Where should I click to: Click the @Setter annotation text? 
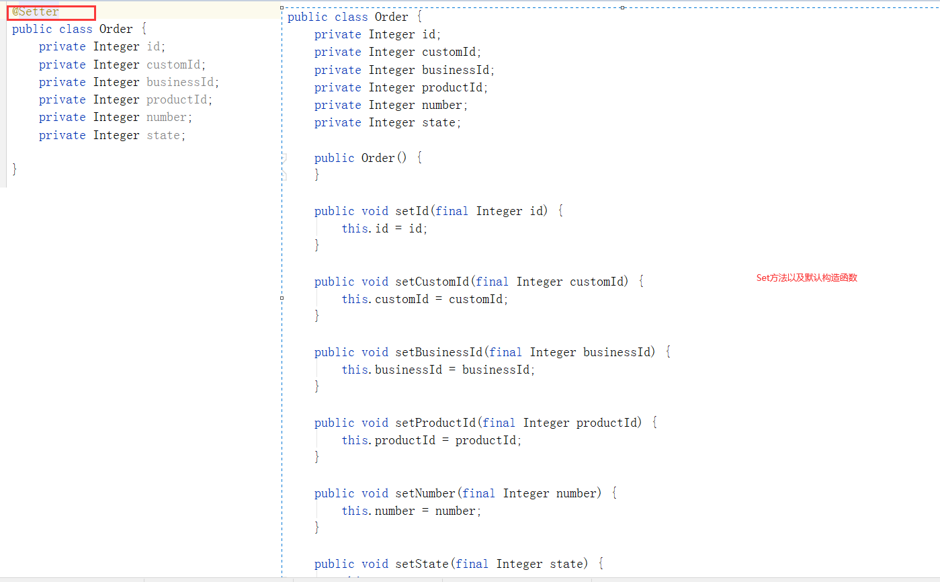tap(36, 12)
